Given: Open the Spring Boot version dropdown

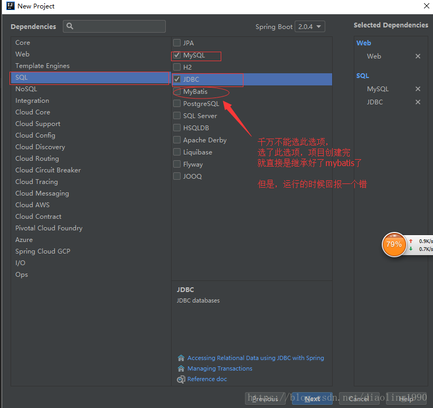Looking at the screenshot, I should click(x=310, y=27).
